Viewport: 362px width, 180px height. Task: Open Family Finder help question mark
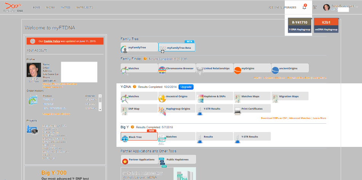145,59
